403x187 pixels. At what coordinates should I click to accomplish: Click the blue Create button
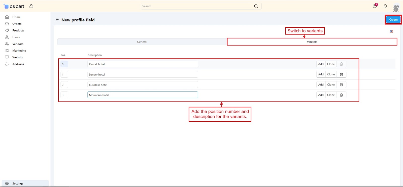click(x=393, y=20)
